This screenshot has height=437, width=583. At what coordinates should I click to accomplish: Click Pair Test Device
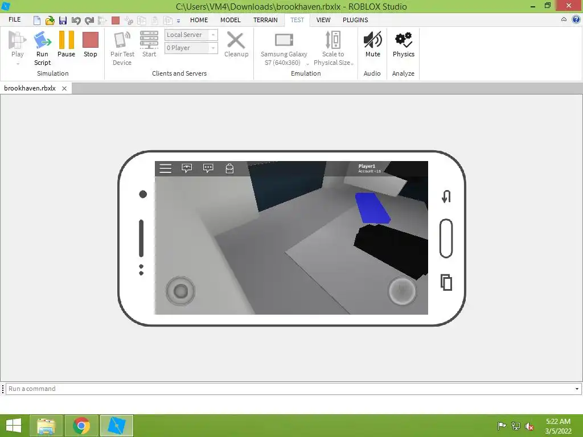coord(122,48)
